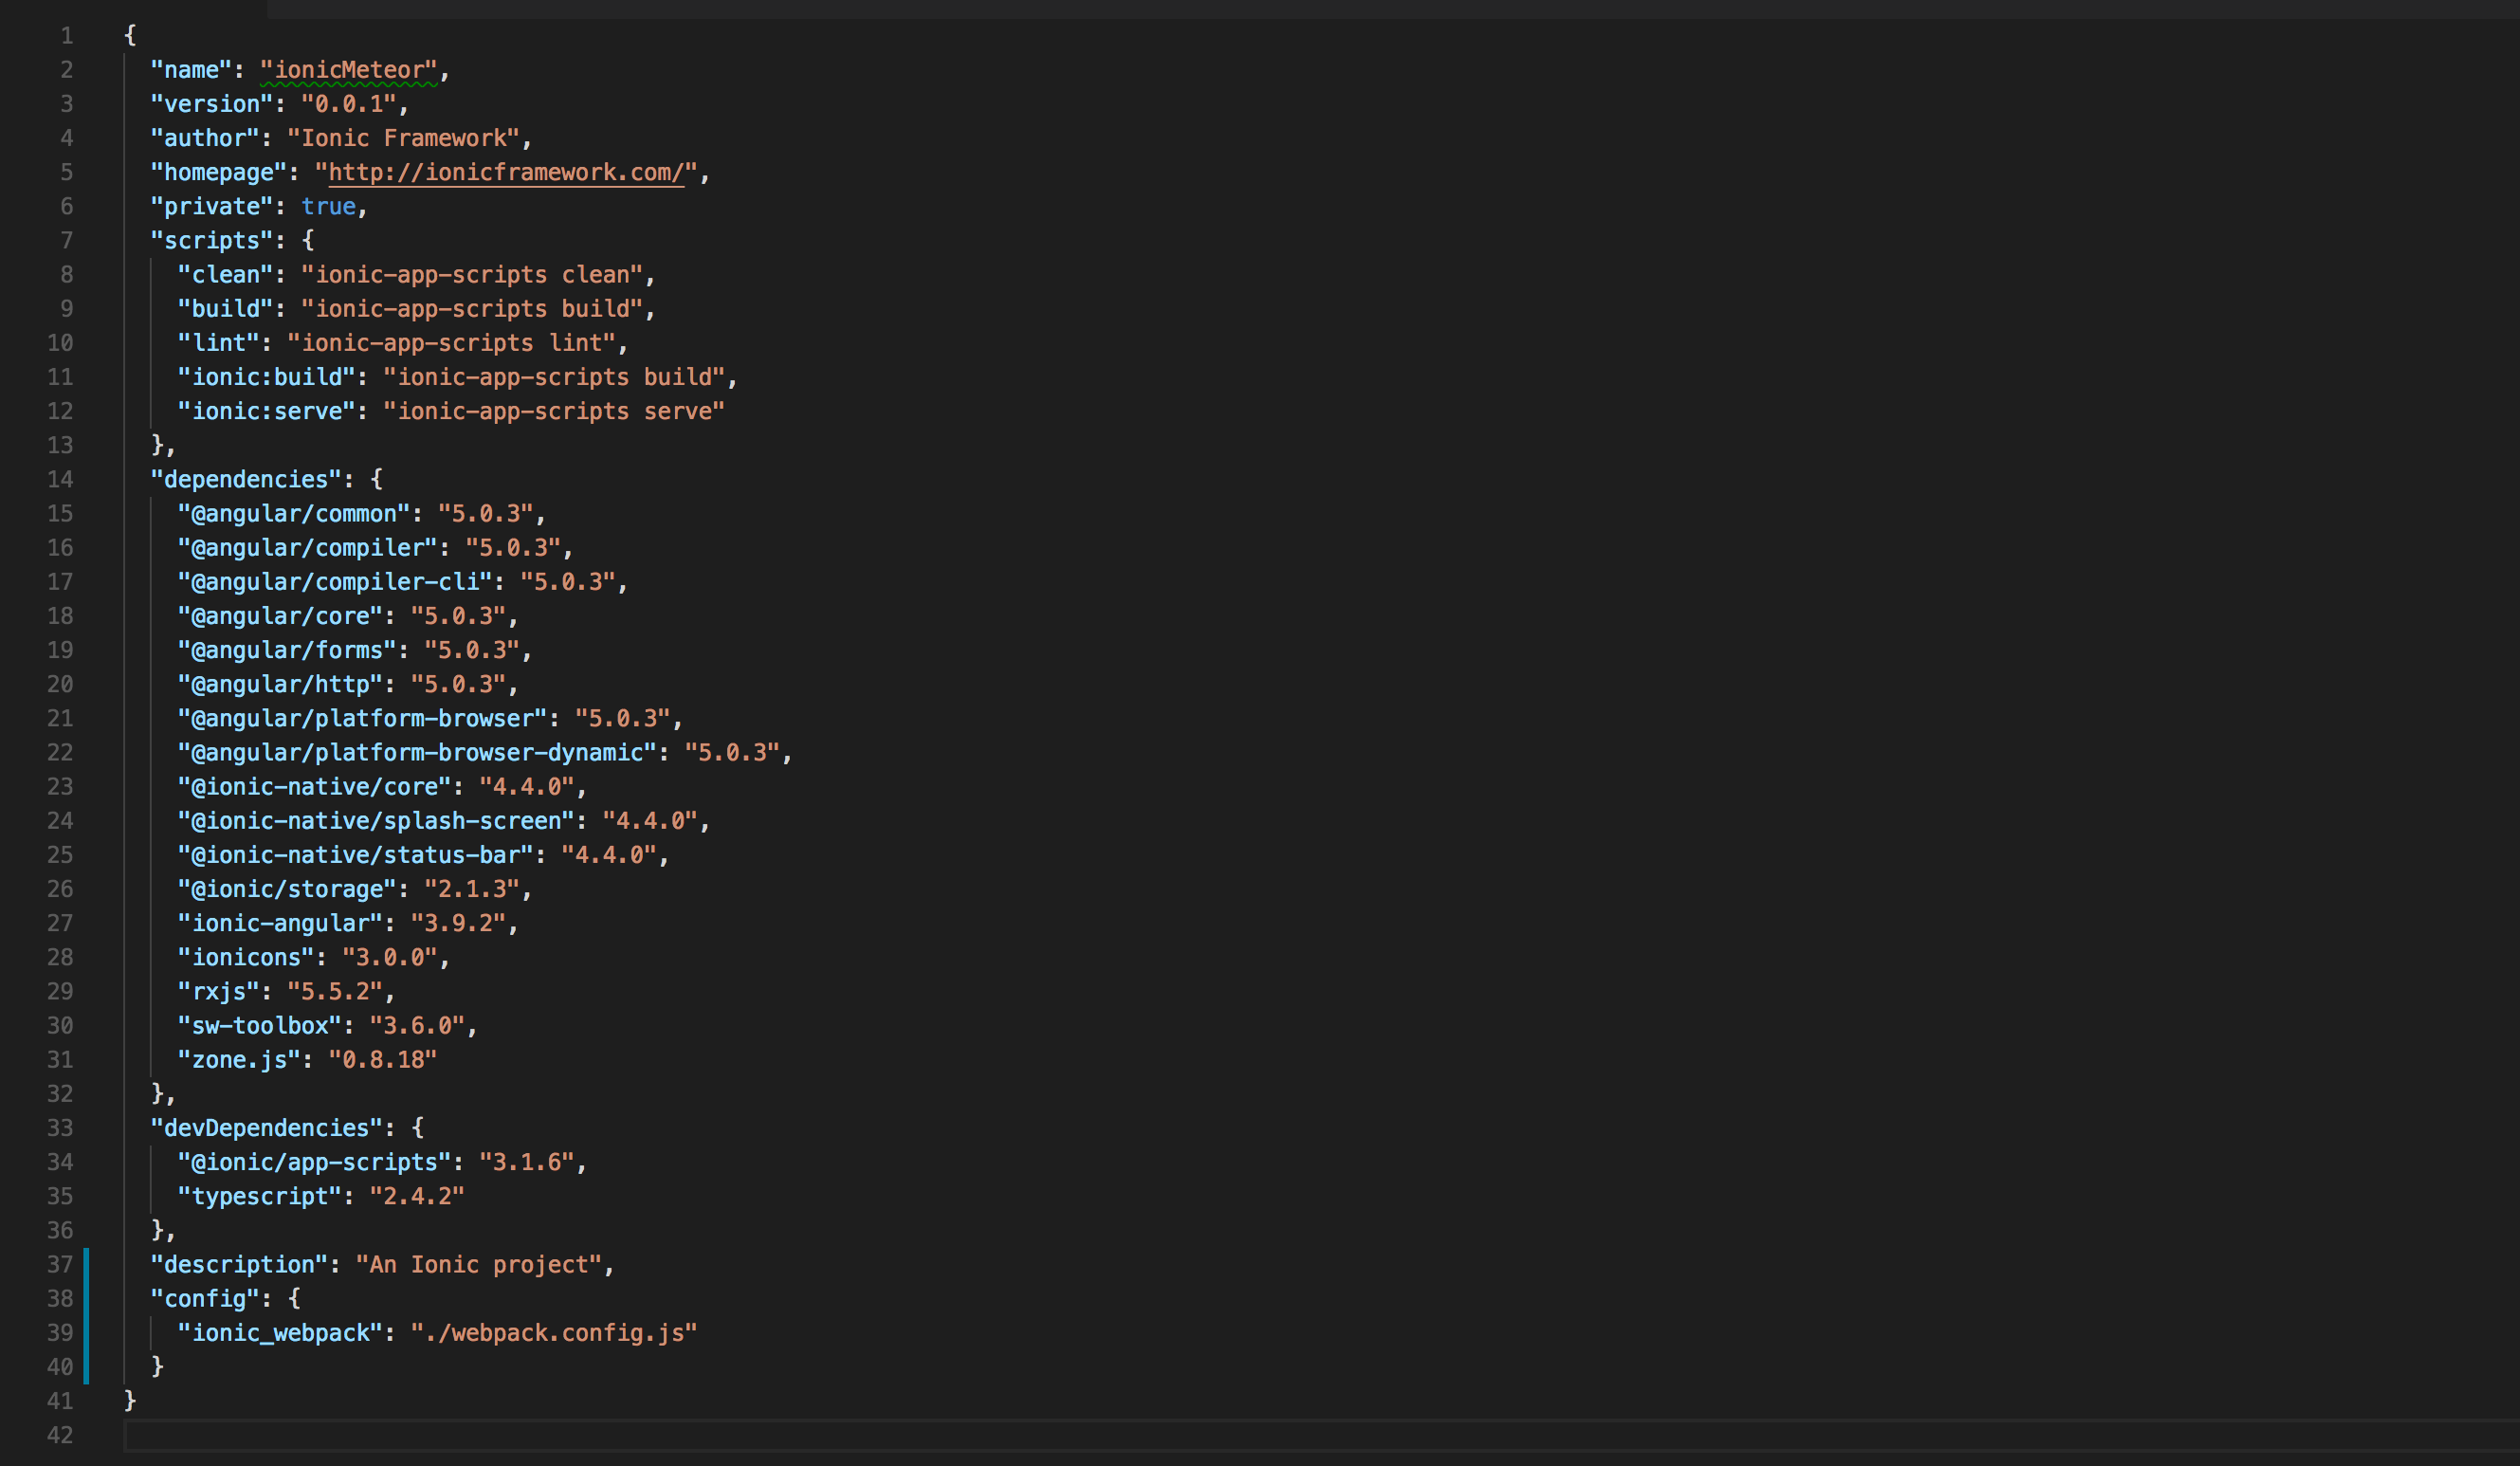The height and width of the screenshot is (1466, 2520).
Task: Click the opening brace on line 1
Action: [130, 36]
